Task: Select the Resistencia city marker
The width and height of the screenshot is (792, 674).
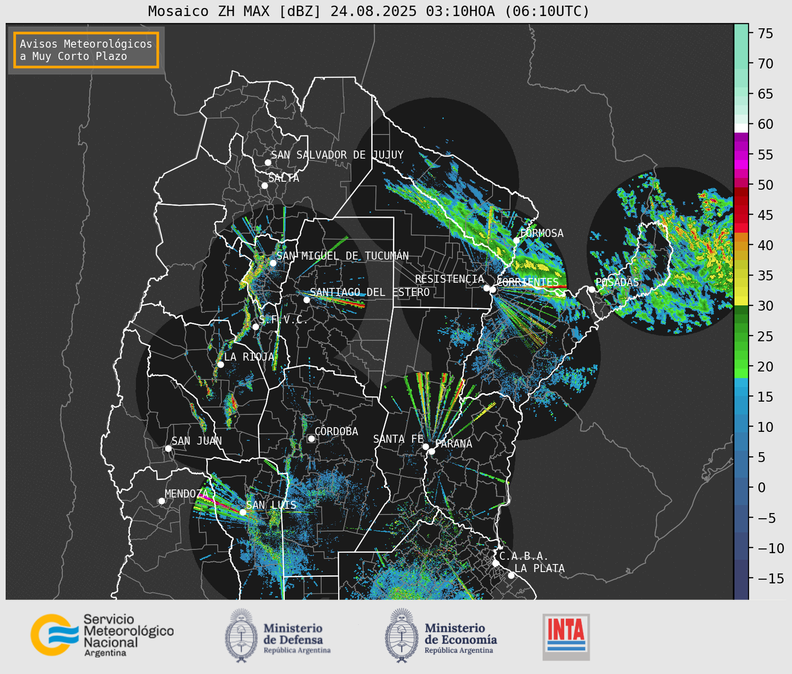Action: [486, 288]
